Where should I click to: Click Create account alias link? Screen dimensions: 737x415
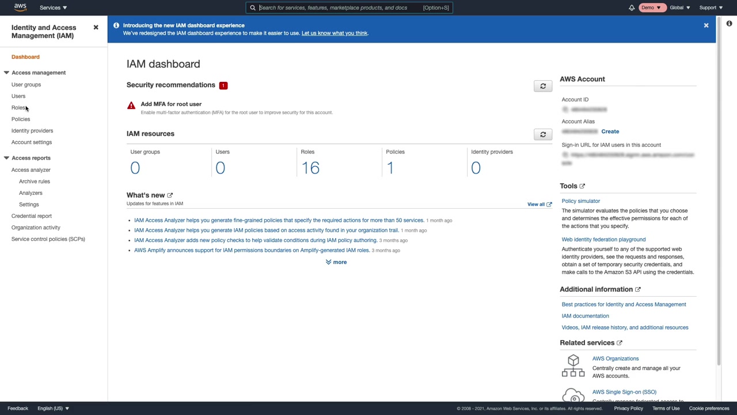(610, 131)
